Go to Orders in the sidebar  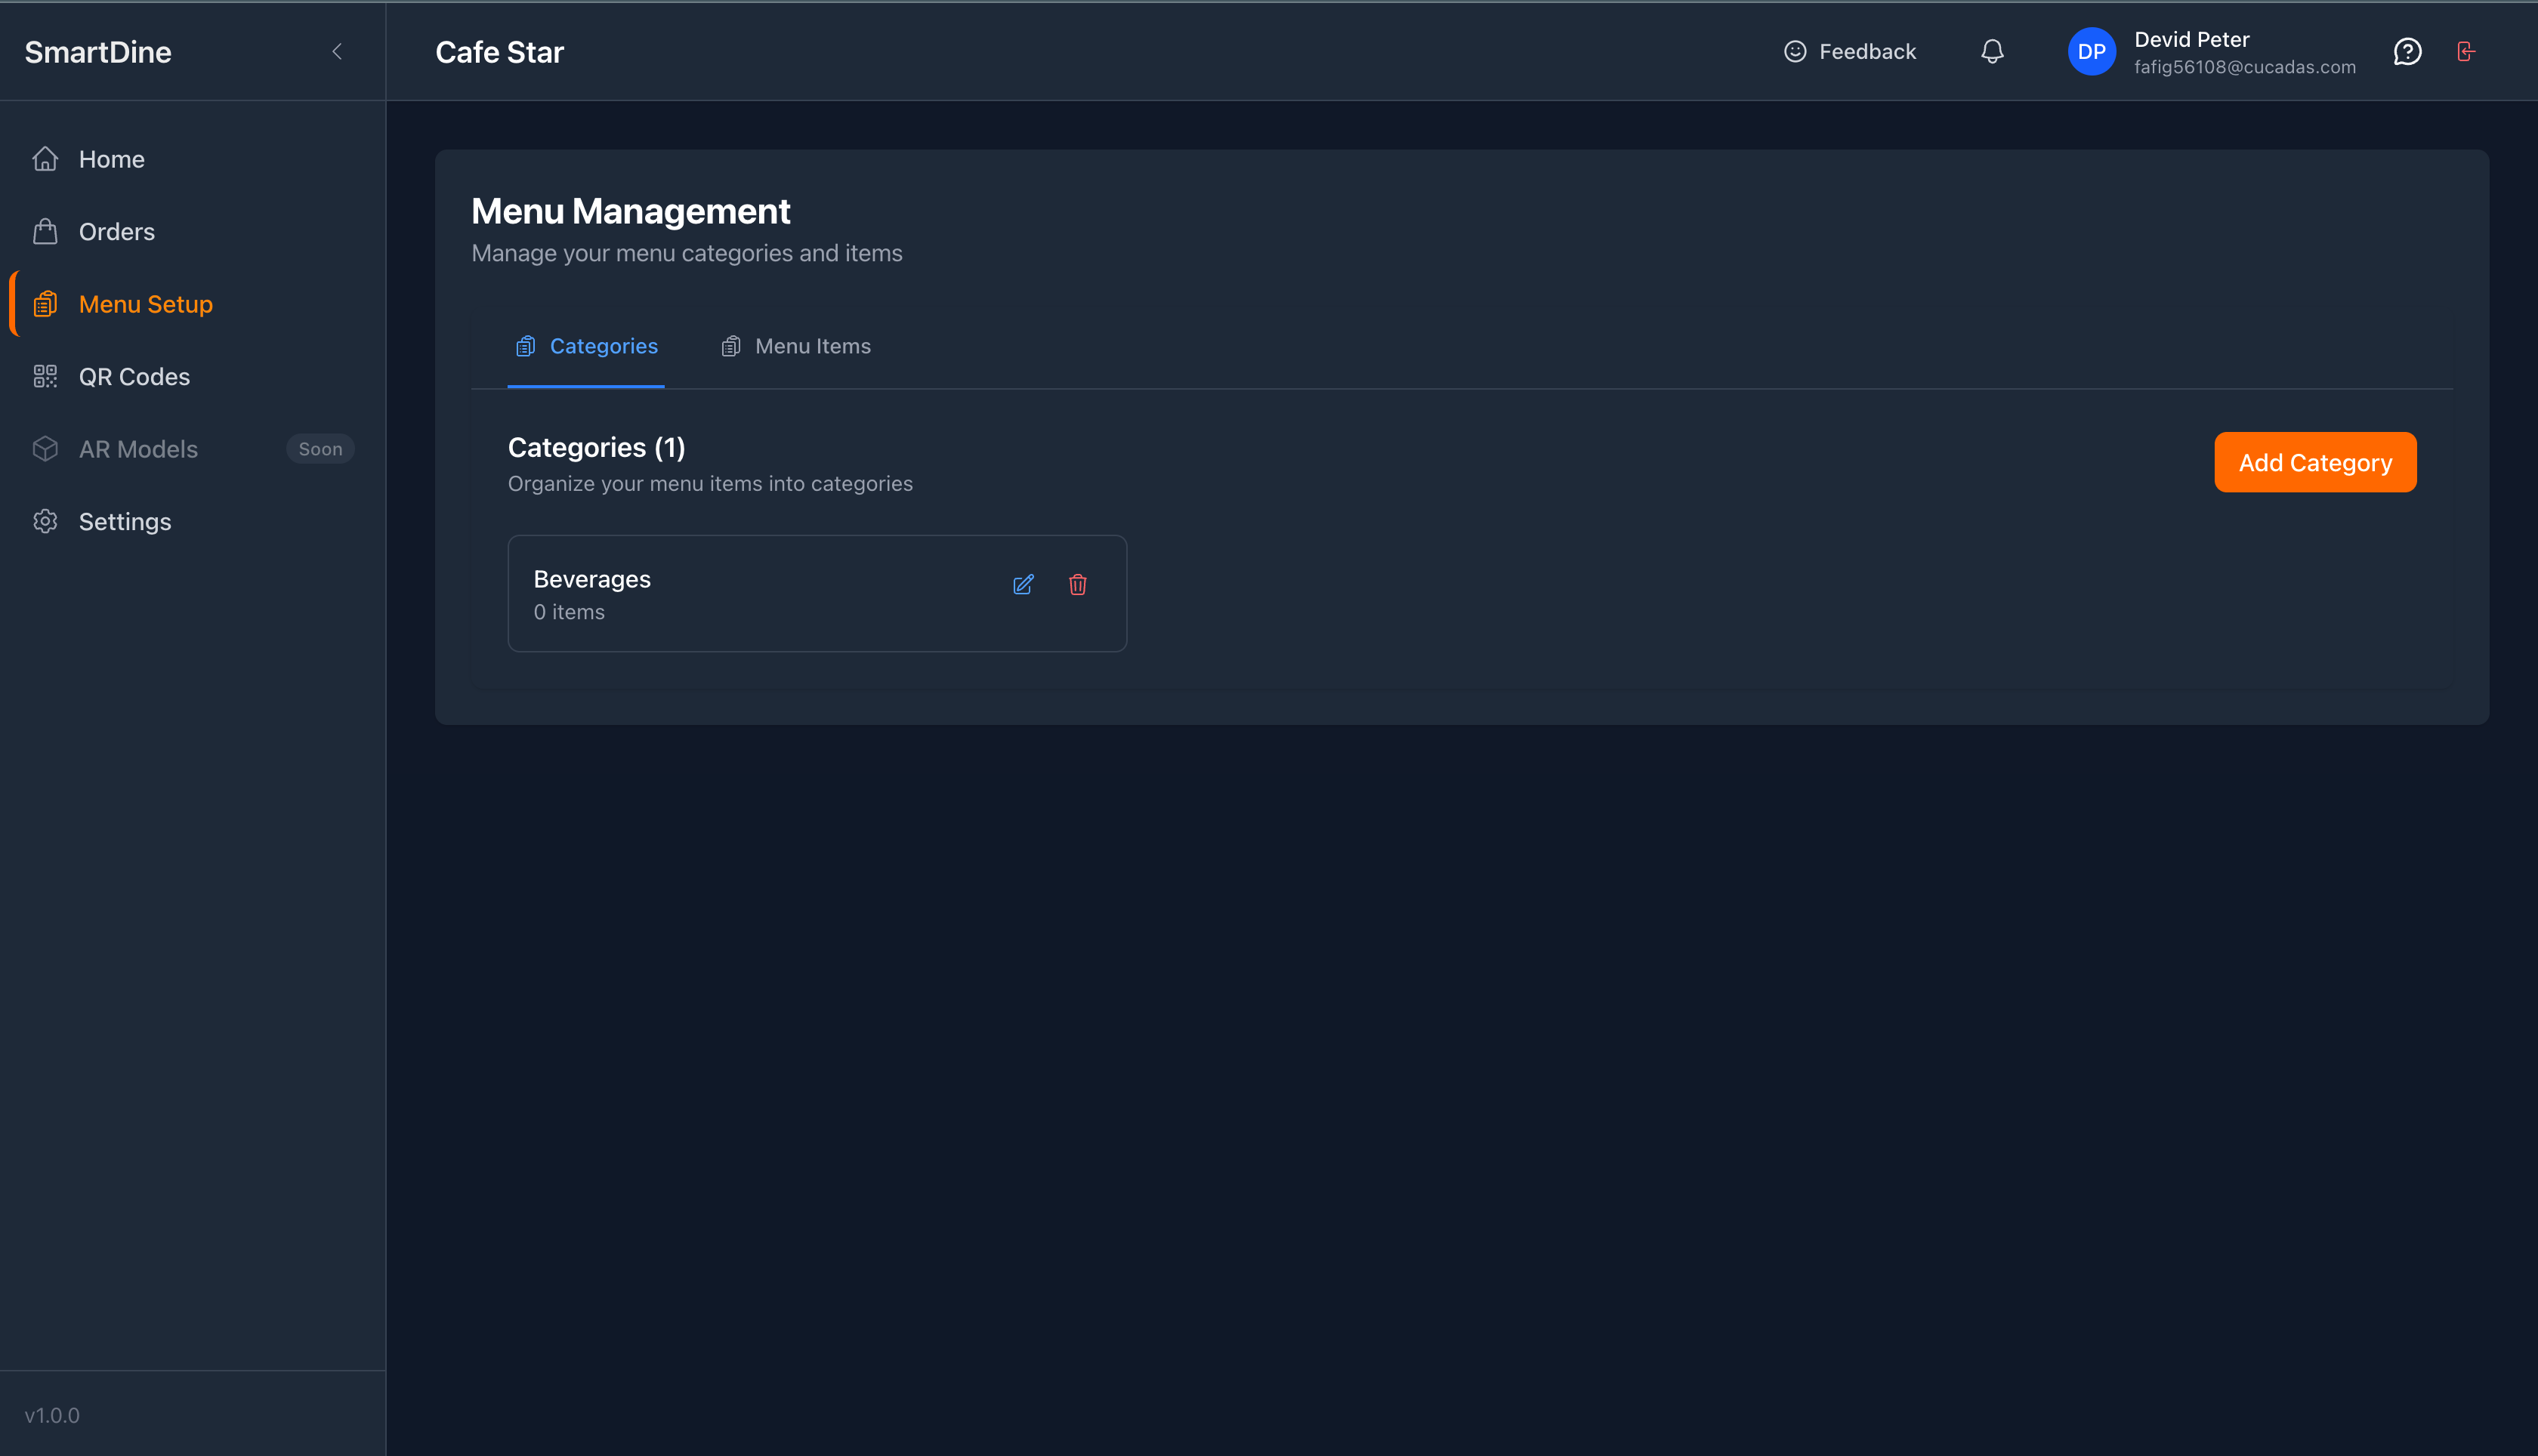click(x=116, y=232)
